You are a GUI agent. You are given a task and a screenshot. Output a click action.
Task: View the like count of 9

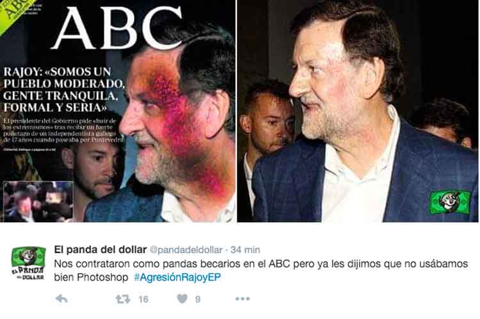coord(198,299)
